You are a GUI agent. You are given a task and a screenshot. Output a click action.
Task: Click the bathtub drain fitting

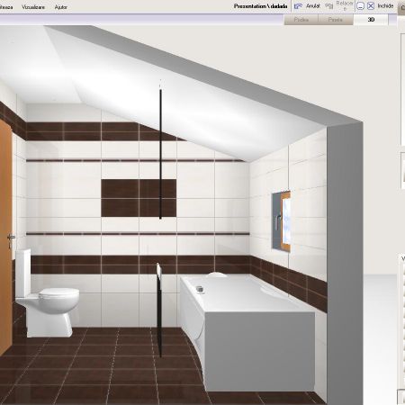coord(200,289)
